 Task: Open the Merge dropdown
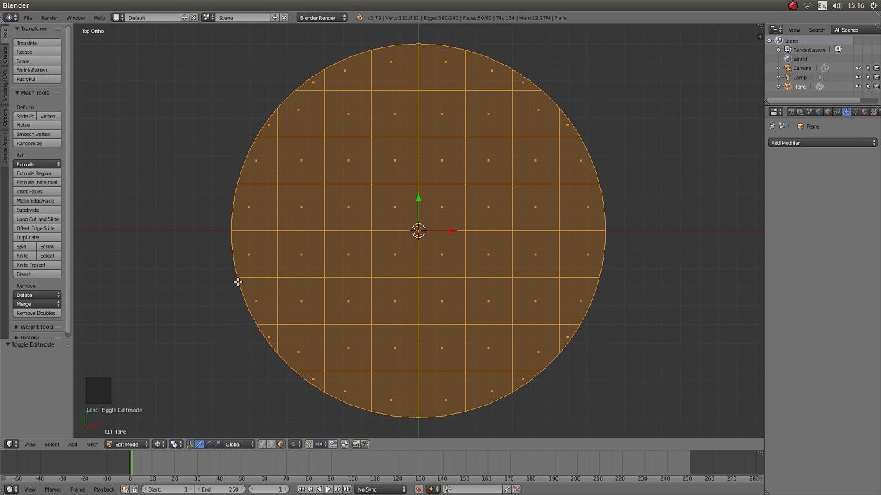click(x=38, y=303)
